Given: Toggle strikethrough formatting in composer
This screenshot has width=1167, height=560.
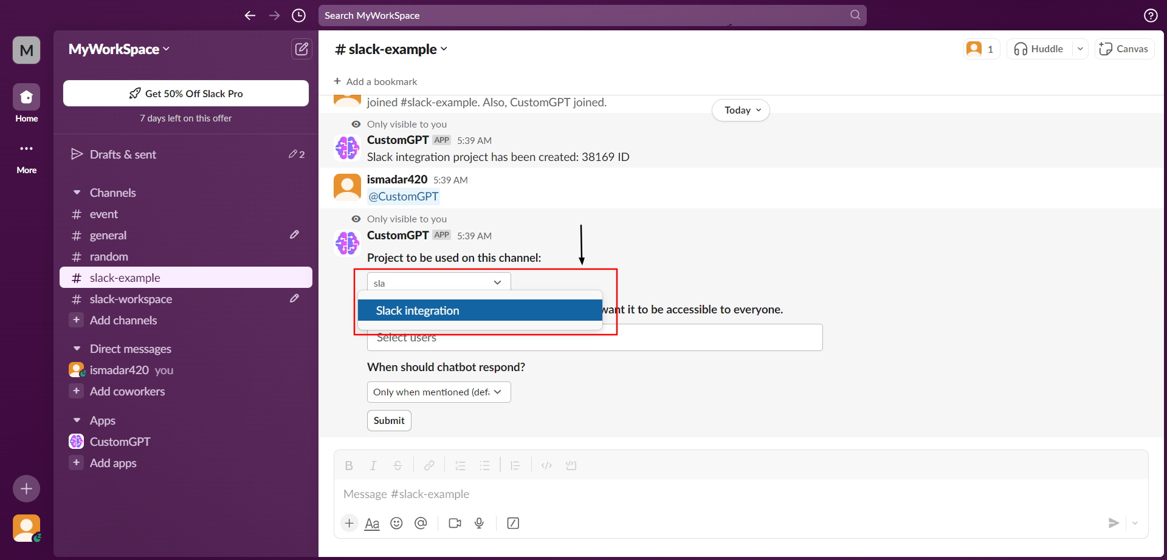Looking at the screenshot, I should click(x=398, y=465).
